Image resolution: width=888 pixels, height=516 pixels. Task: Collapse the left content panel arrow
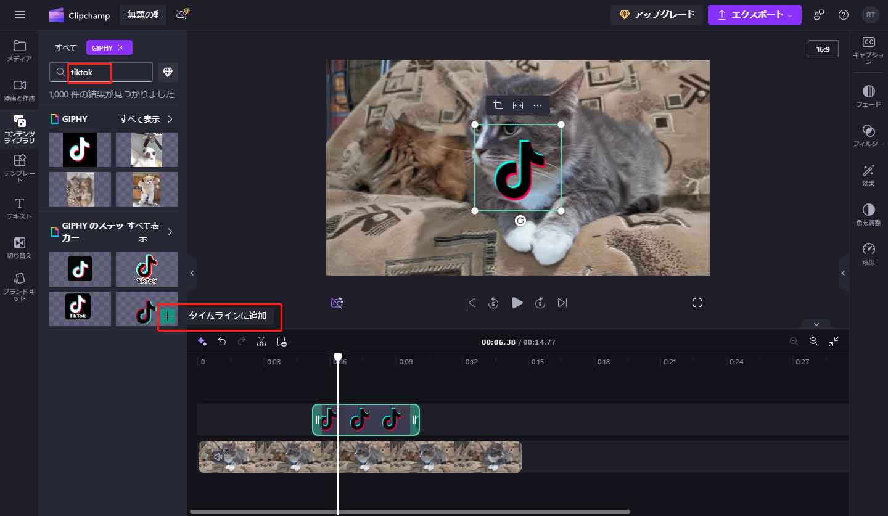[x=192, y=272]
